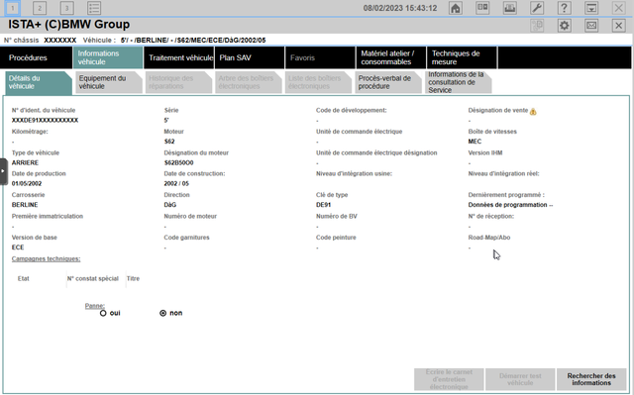Click the date and time display

(x=400, y=8)
